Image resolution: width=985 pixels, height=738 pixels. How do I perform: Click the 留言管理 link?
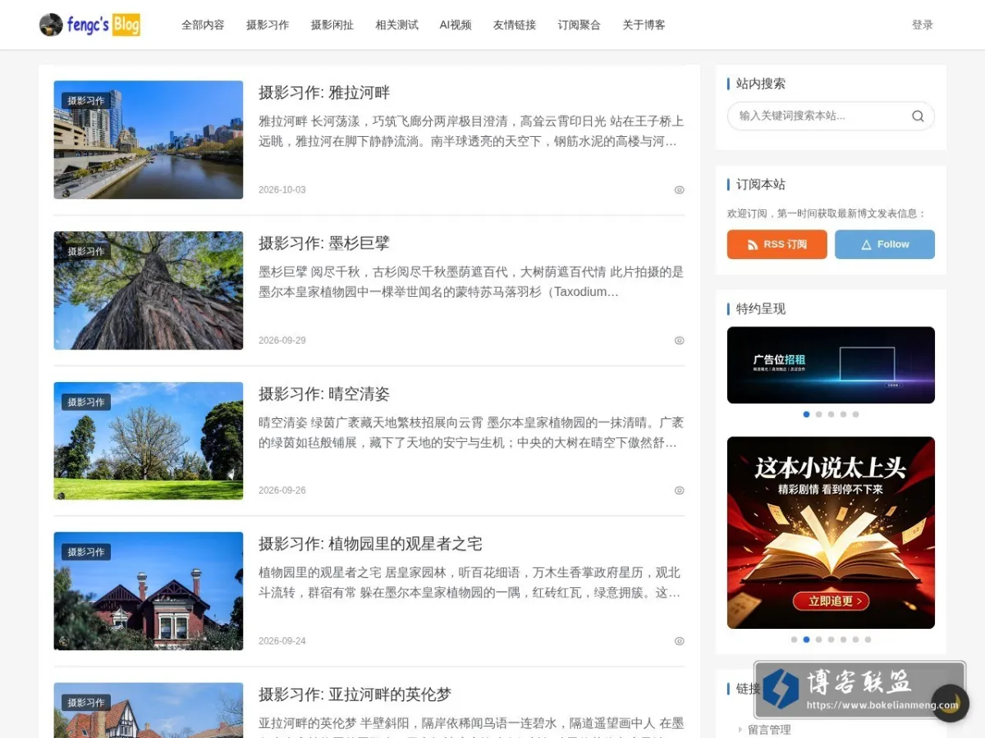[769, 729]
